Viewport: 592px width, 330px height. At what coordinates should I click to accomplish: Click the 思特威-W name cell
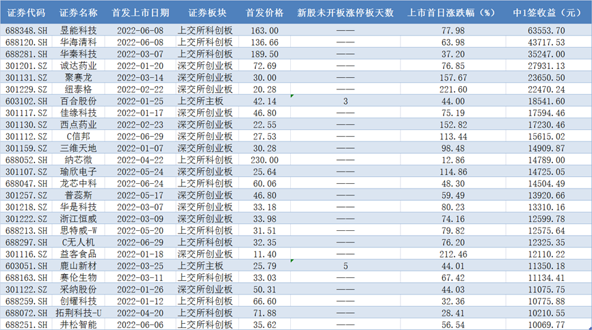pyautogui.click(x=78, y=230)
